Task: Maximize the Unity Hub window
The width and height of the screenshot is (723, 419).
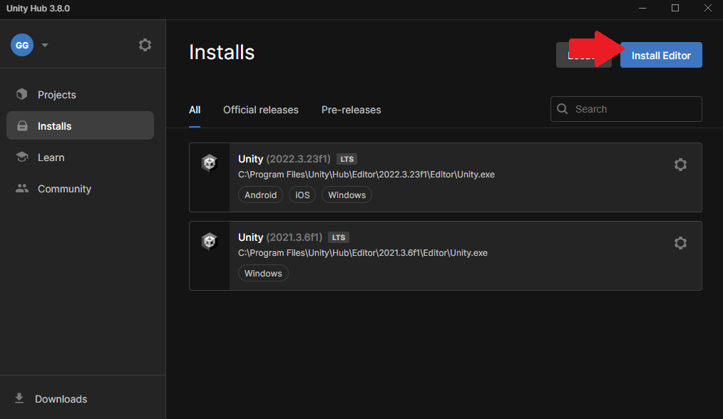Action: click(x=675, y=9)
